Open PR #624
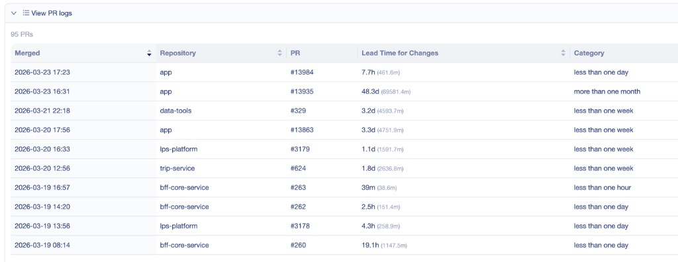Image resolution: width=678 pixels, height=262 pixels. tap(298, 168)
